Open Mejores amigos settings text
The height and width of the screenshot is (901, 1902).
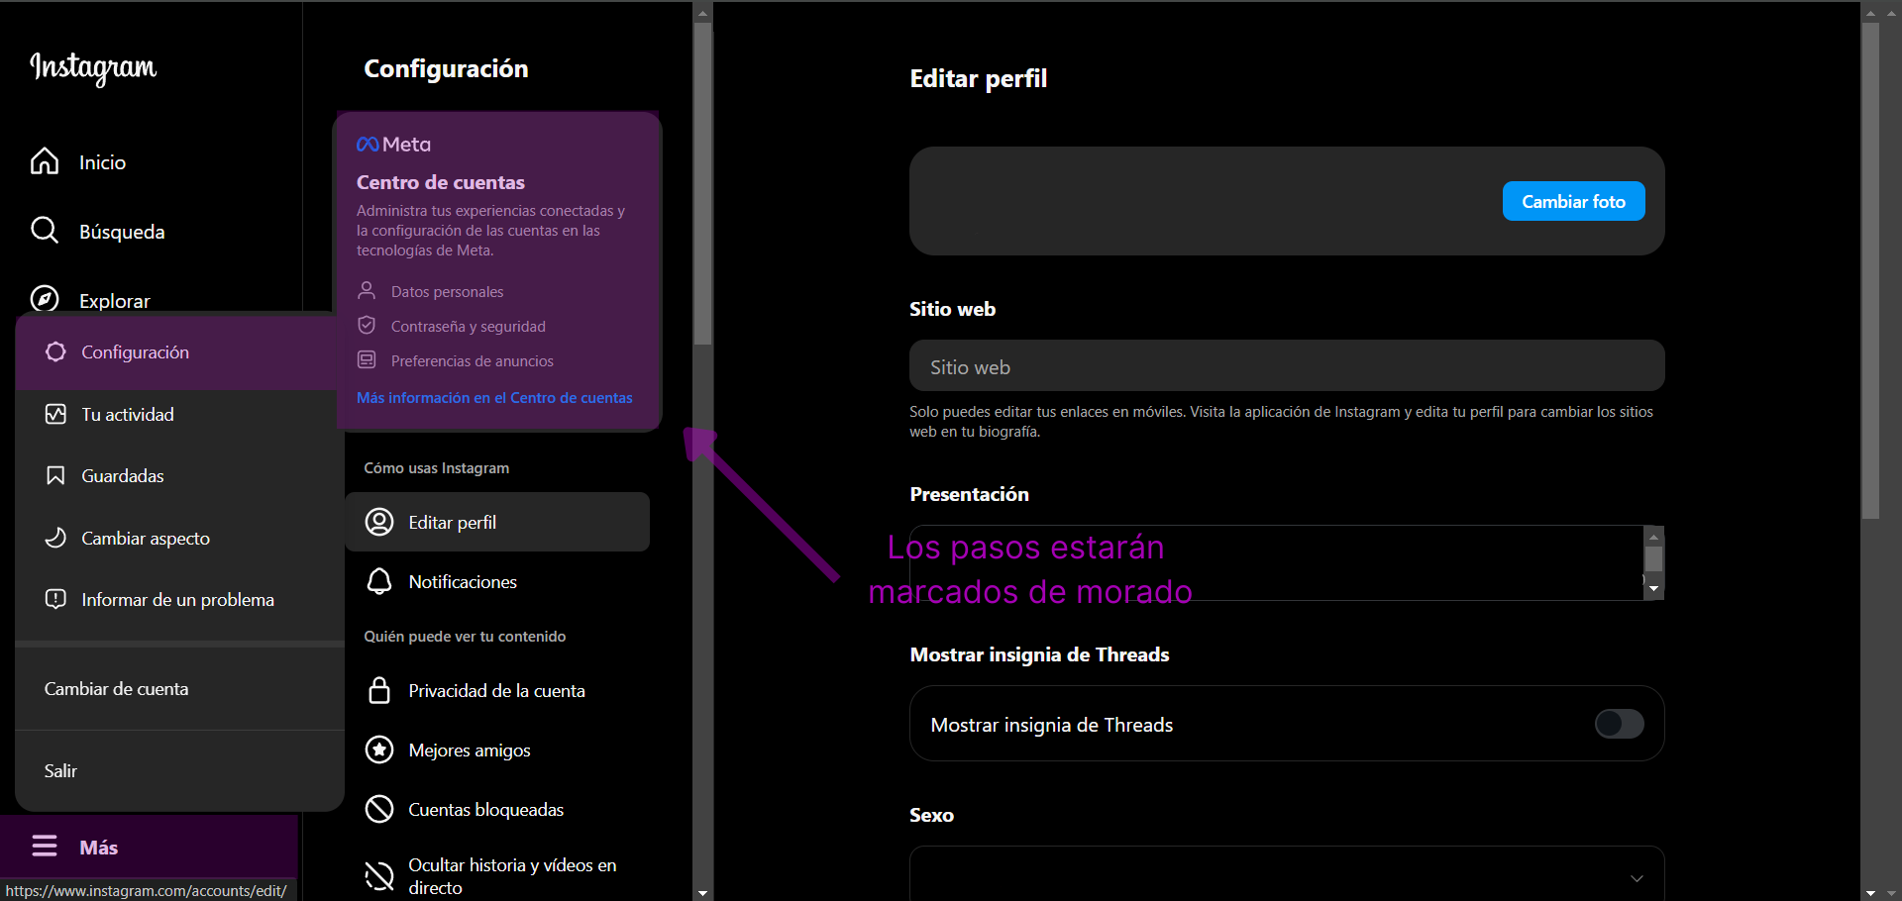point(470,750)
